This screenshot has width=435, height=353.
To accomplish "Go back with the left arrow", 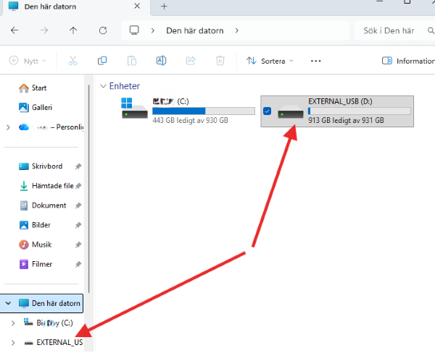I will point(14,30).
